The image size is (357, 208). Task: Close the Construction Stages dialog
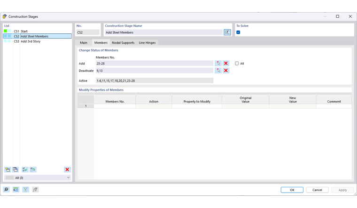(350, 16)
